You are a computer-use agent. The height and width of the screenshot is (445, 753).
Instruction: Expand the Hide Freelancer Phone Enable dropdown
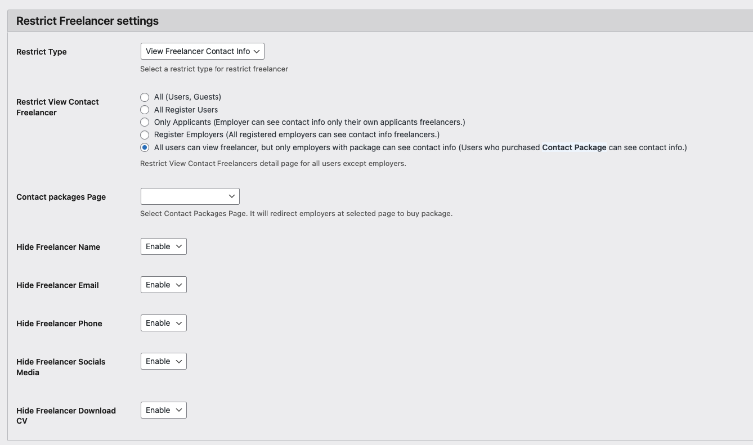coord(163,323)
